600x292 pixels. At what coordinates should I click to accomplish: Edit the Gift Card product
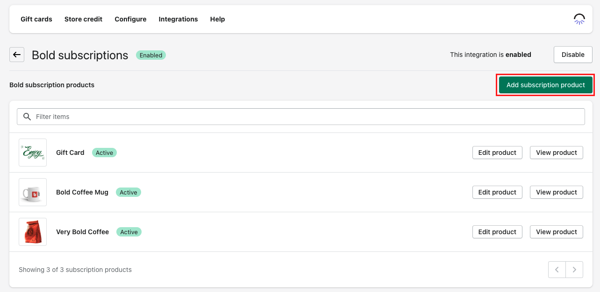[497, 153]
